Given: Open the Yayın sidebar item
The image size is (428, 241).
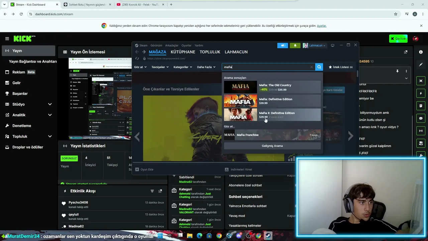Looking at the screenshot, I should (28, 51).
